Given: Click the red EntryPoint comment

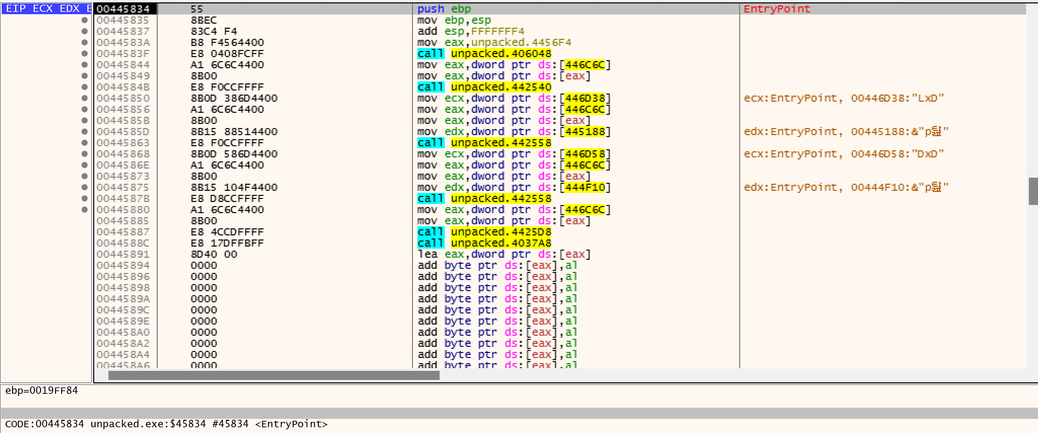Looking at the screenshot, I should 777,9.
